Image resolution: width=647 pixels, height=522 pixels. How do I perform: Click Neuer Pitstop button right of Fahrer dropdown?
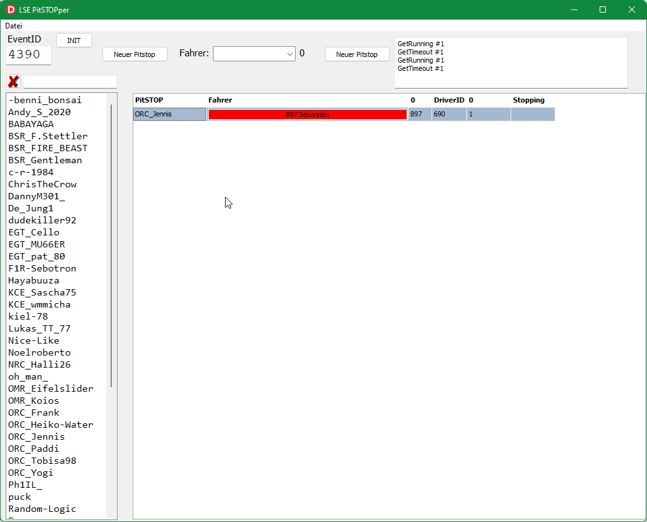357,54
